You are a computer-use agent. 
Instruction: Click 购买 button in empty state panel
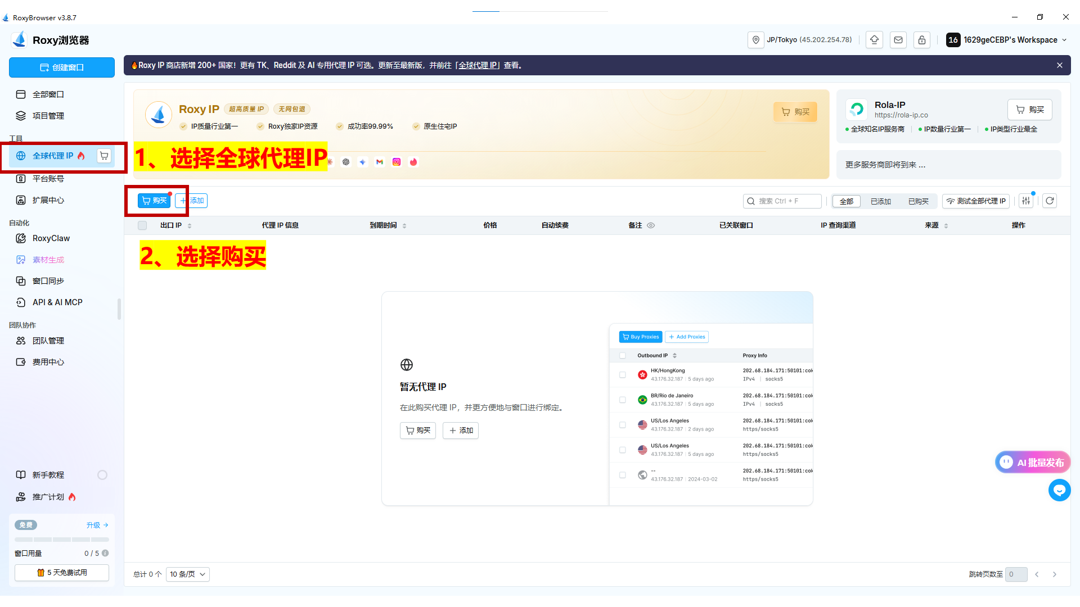pyautogui.click(x=418, y=431)
